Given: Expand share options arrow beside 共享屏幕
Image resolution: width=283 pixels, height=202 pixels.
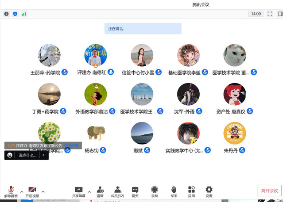Looking at the screenshot, I should pos(89,192).
